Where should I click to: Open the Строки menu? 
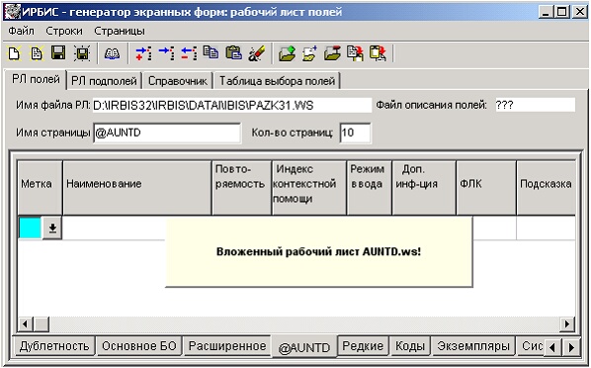64,31
